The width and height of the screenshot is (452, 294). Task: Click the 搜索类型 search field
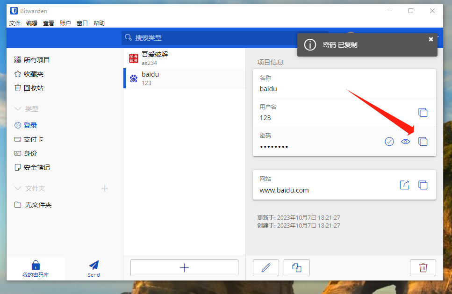(x=225, y=38)
